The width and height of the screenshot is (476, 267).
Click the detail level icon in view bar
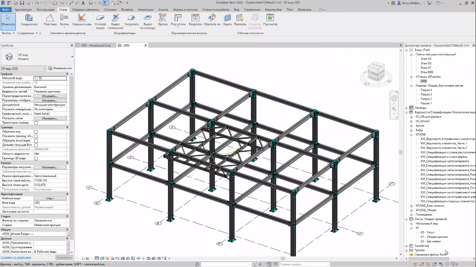click(x=97, y=259)
